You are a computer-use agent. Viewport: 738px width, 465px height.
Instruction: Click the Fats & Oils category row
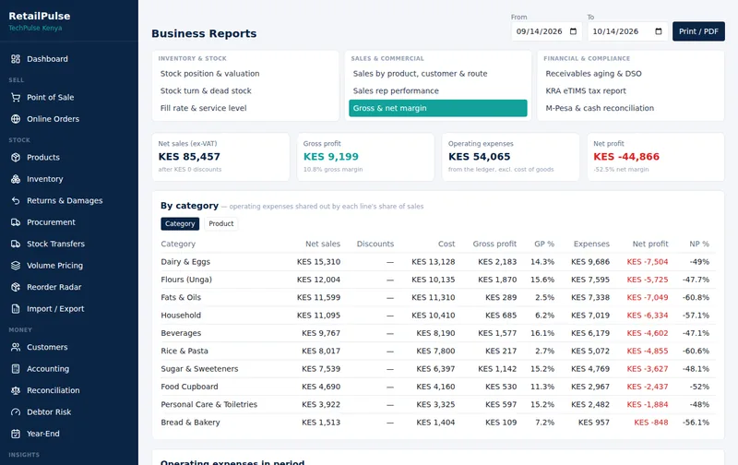point(437,297)
